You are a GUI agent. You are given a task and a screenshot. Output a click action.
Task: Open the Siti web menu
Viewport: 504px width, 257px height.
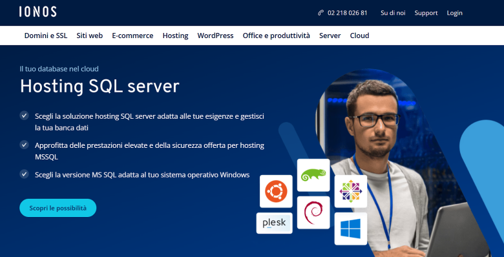90,36
